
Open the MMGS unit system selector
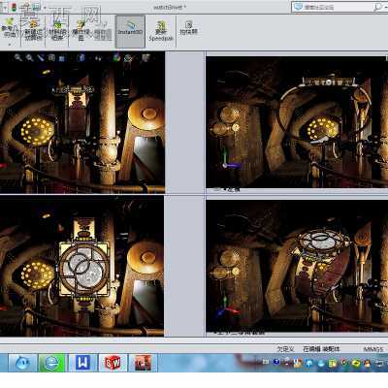click(373, 349)
